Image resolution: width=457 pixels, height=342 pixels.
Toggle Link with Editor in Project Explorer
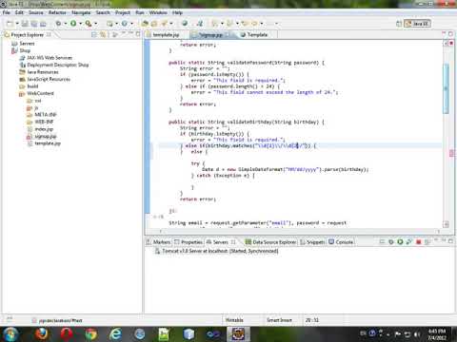point(103,34)
